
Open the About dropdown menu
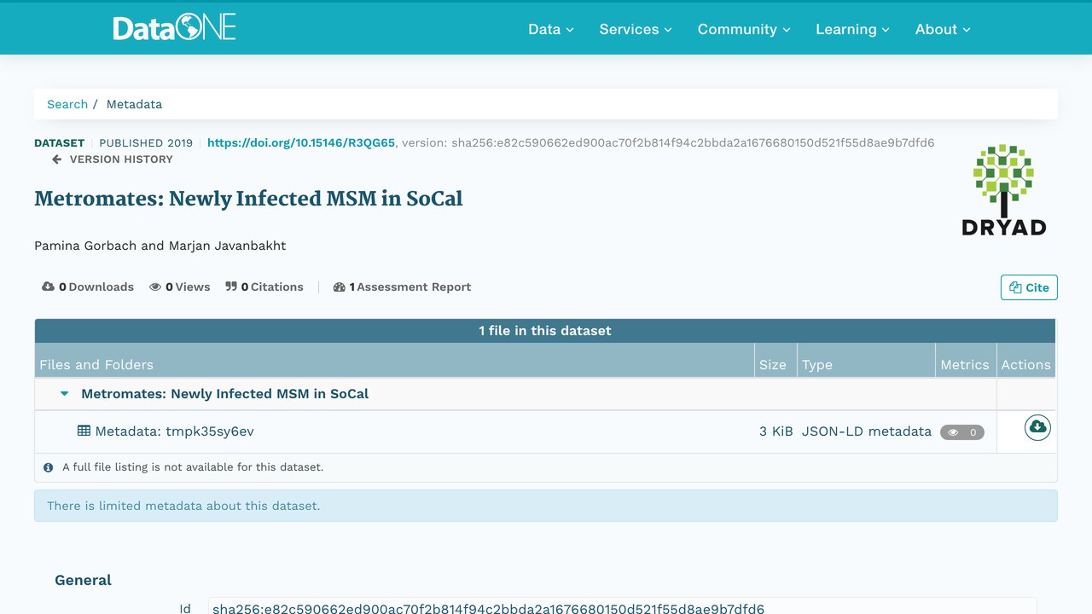[x=943, y=29]
